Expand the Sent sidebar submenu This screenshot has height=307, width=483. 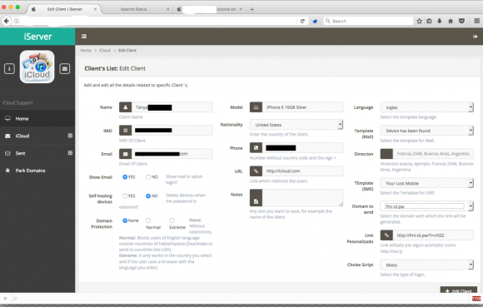[70, 153]
